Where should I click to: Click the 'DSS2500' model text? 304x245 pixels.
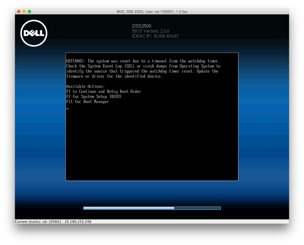(x=142, y=26)
